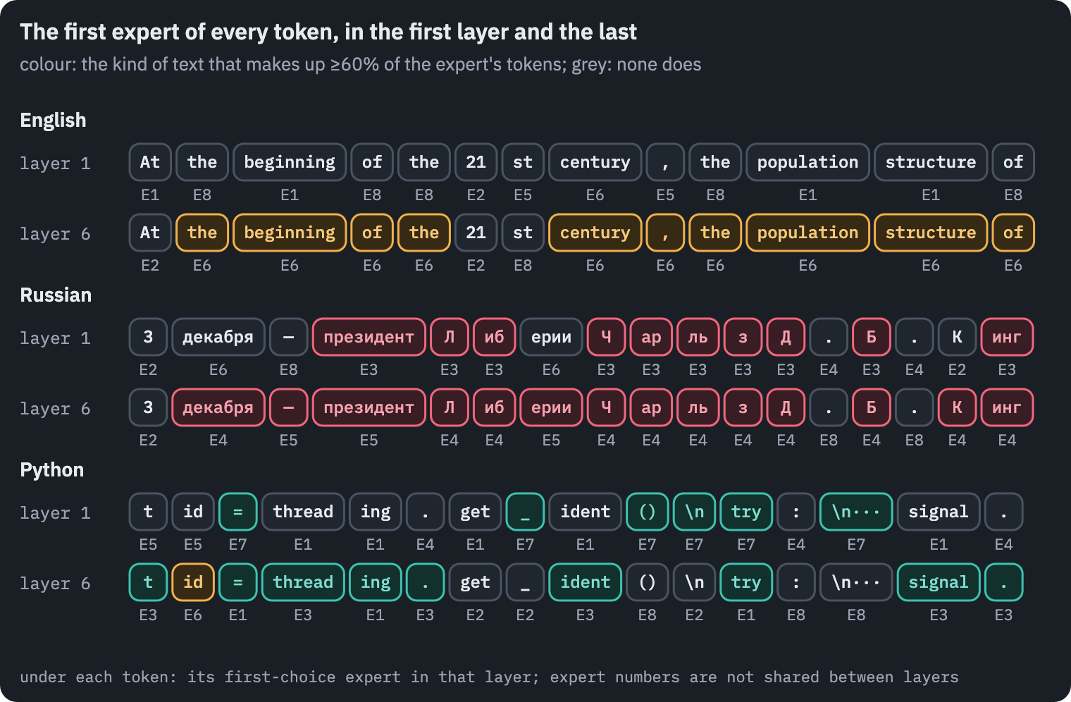Select the '21' token in English layer 6
Image resolution: width=1071 pixels, height=702 pixels.
[x=476, y=233]
